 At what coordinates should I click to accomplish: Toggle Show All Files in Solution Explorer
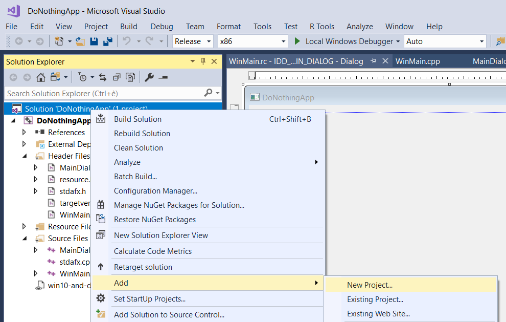pos(130,77)
